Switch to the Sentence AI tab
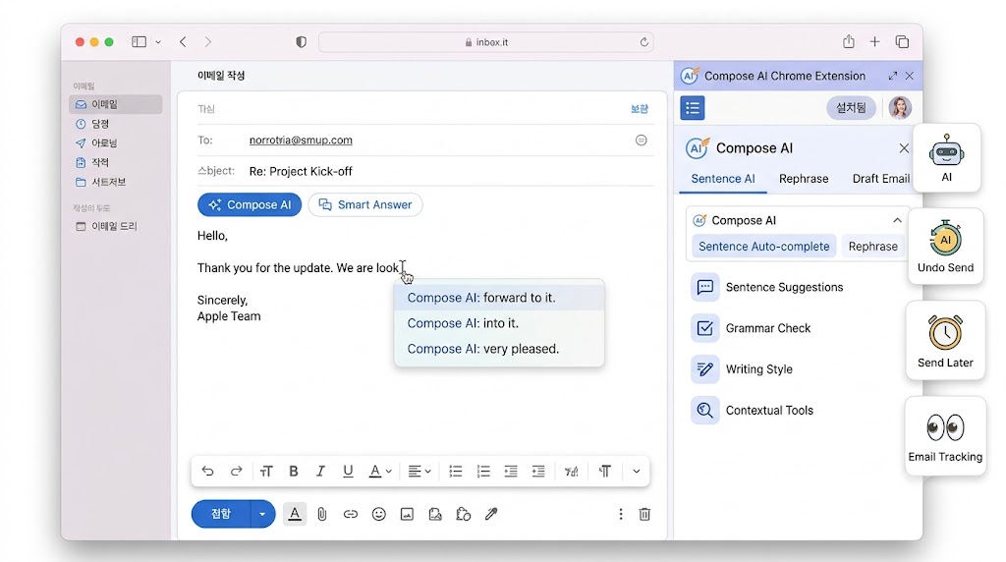 723,179
